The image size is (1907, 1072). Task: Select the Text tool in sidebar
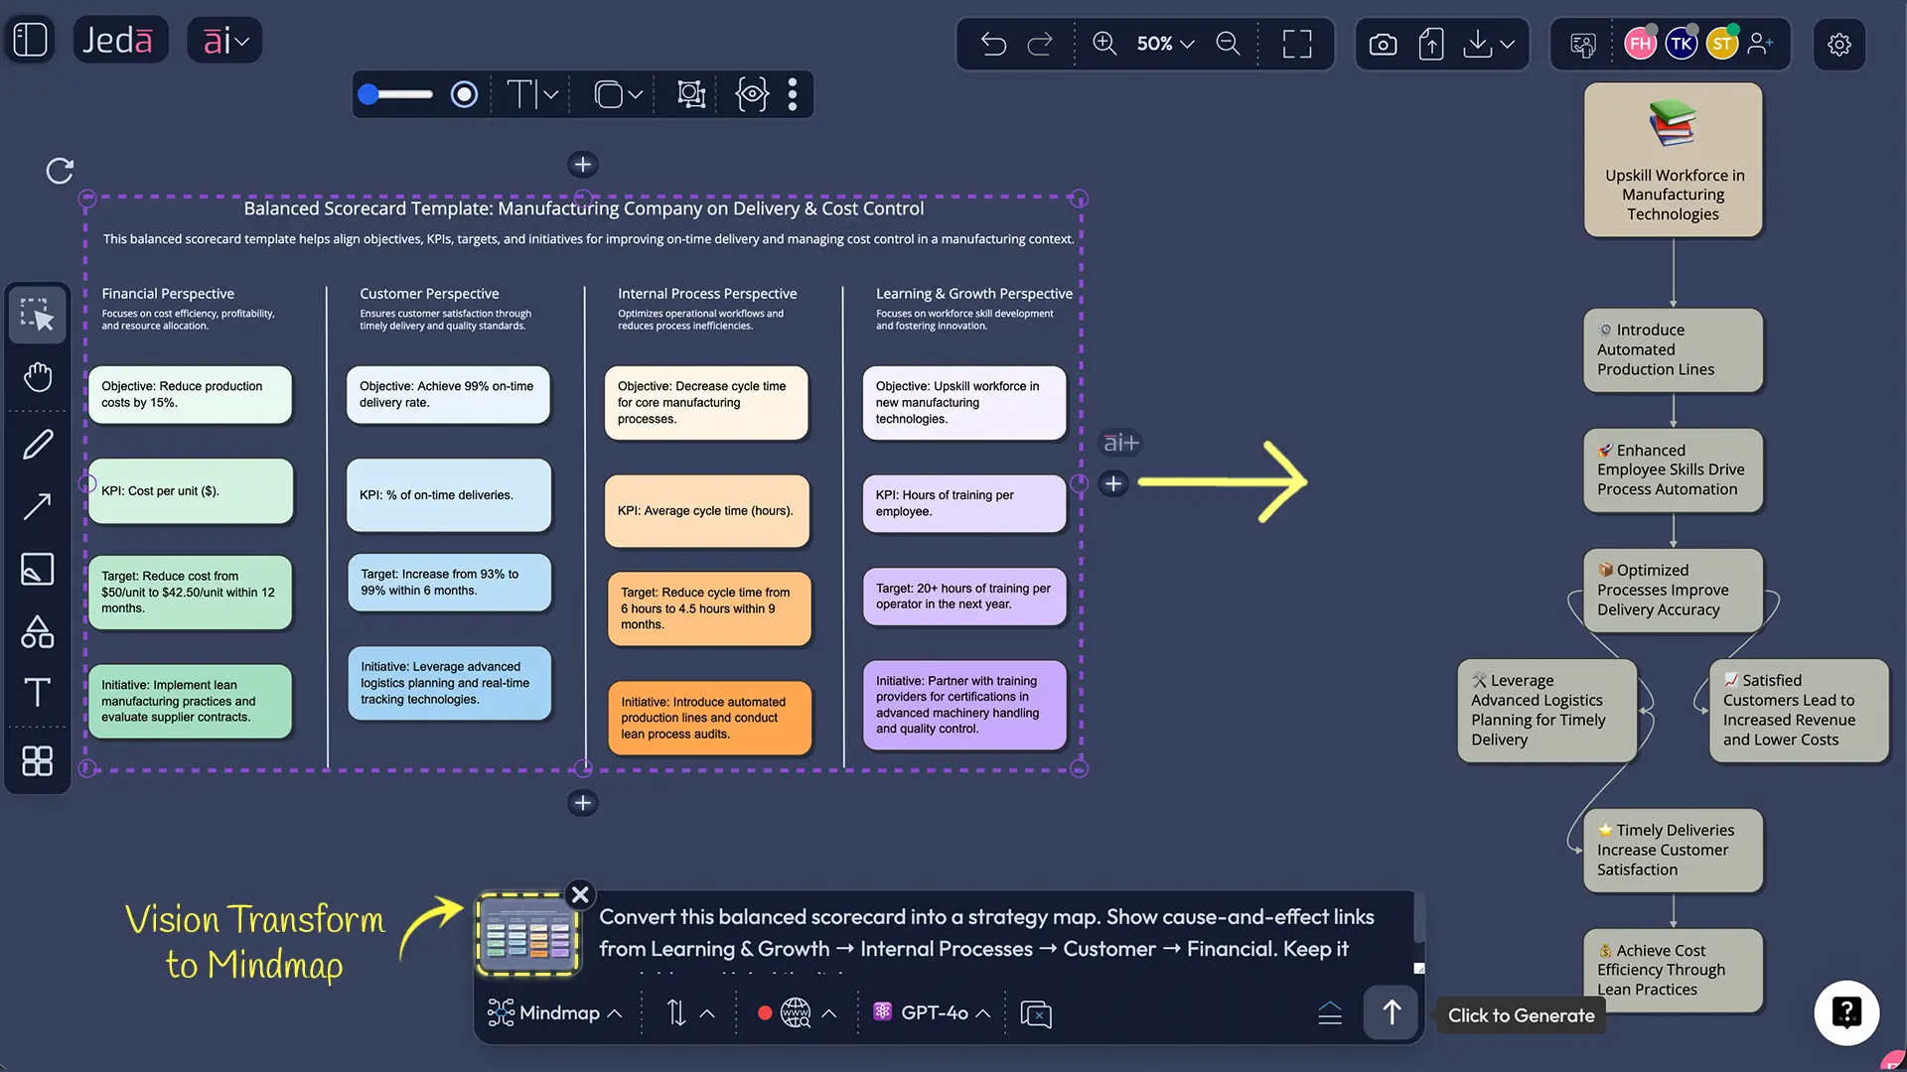coord(38,692)
